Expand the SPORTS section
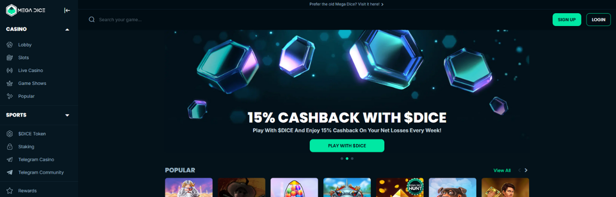616x197 pixels. pos(68,115)
